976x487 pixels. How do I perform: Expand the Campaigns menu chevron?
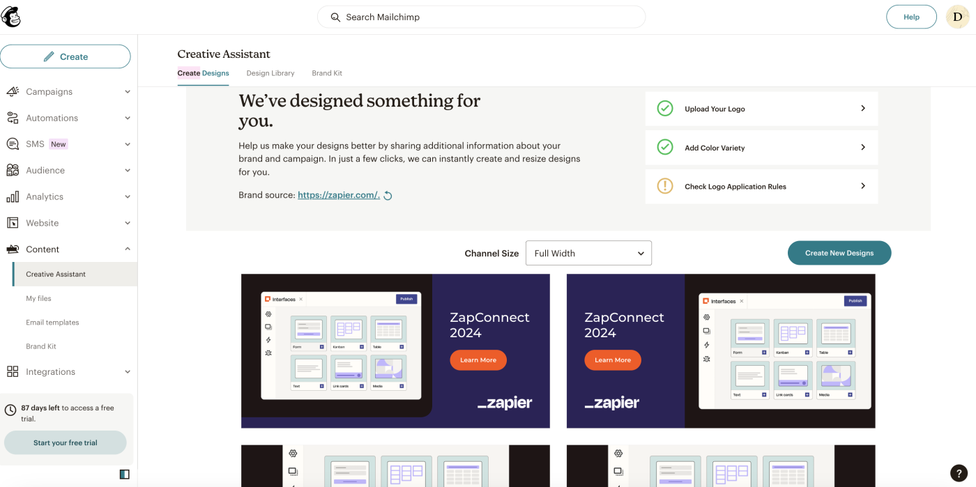pyautogui.click(x=128, y=91)
